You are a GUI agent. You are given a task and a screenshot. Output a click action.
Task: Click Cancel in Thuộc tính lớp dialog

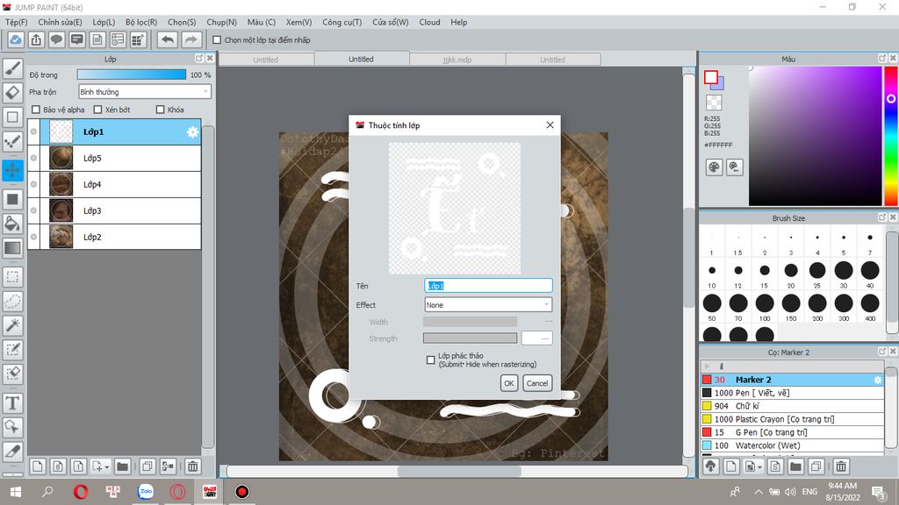click(537, 383)
